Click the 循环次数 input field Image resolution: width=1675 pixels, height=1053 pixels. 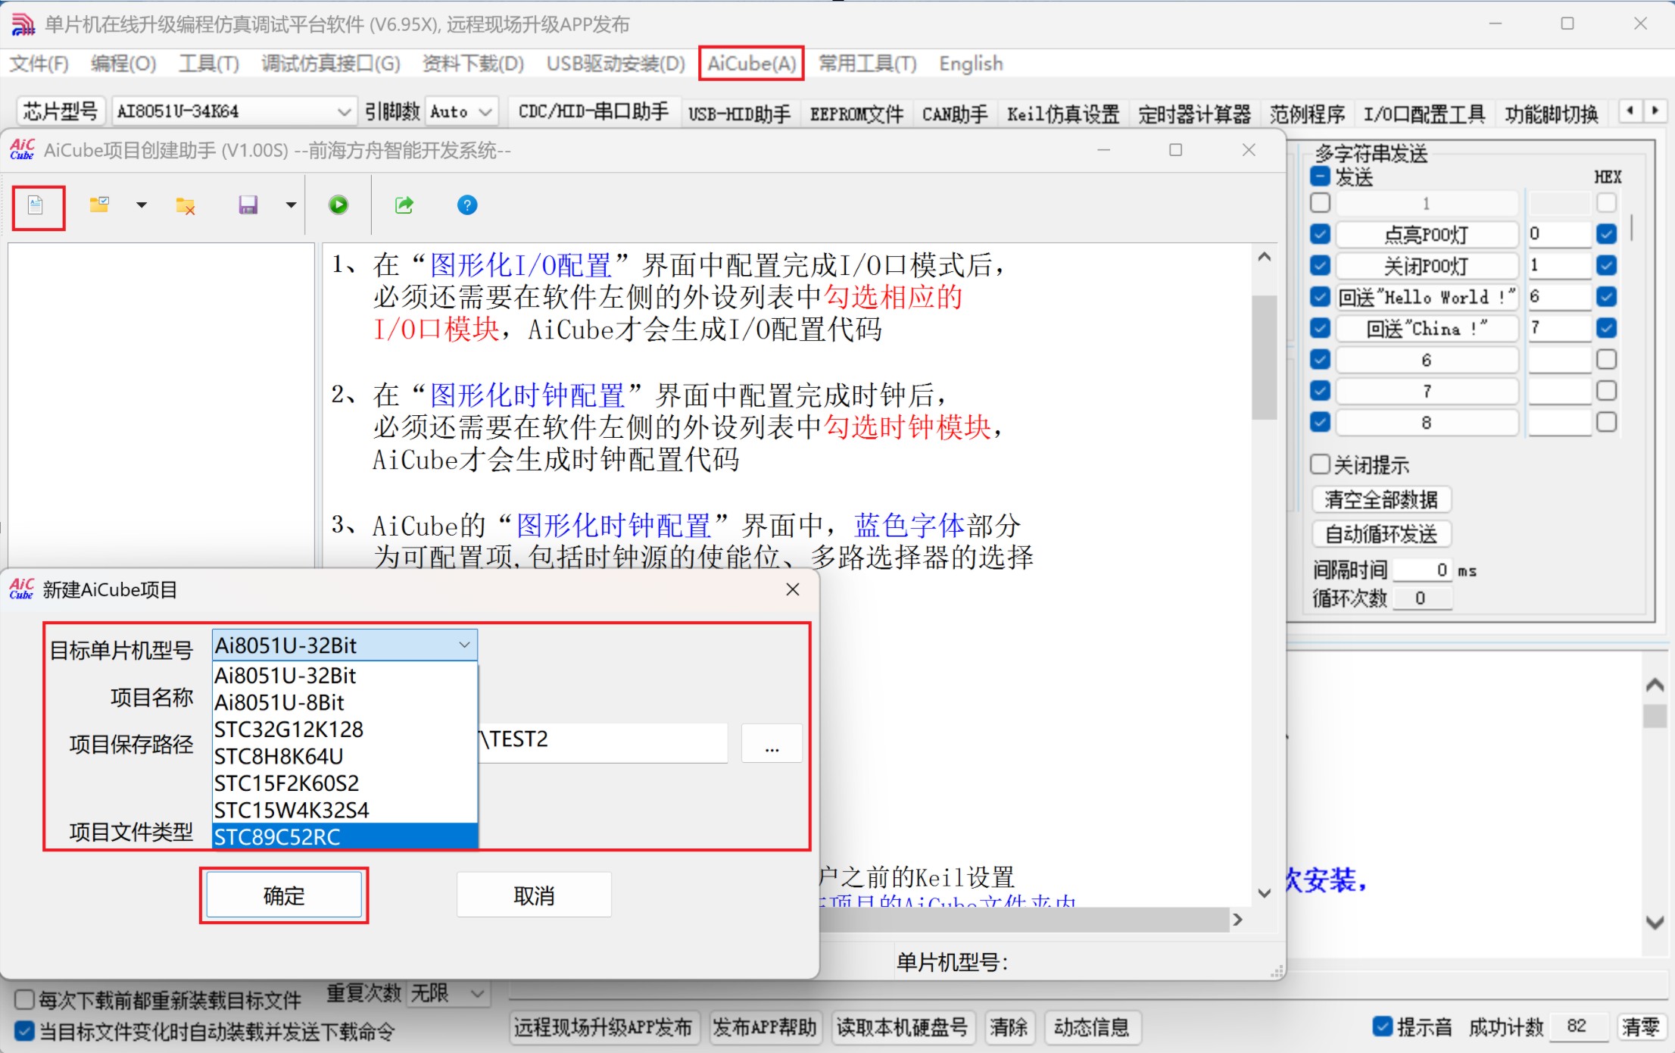tap(1422, 598)
